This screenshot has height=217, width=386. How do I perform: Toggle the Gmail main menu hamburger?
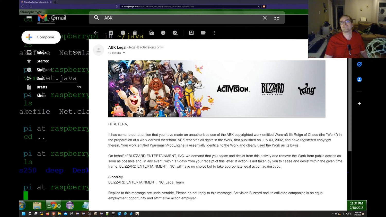coord(29,18)
